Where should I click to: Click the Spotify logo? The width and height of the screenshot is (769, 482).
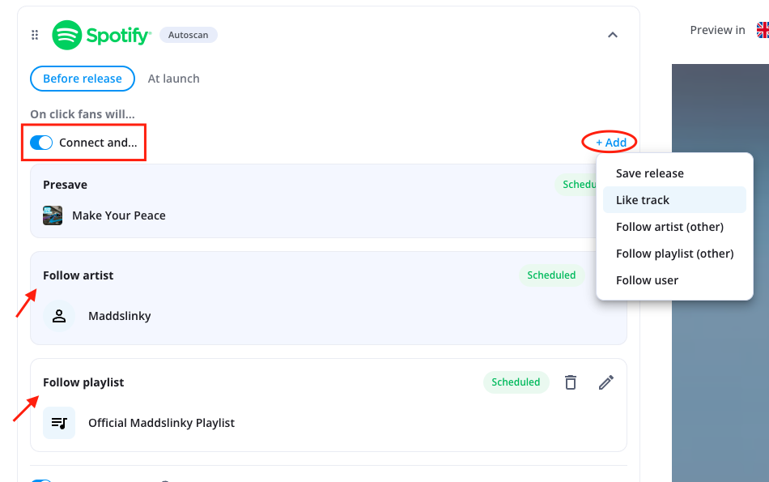(101, 35)
